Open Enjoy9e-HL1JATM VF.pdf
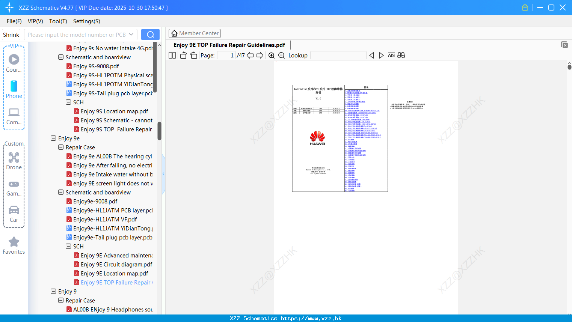The width and height of the screenshot is (572, 322). click(x=101, y=219)
